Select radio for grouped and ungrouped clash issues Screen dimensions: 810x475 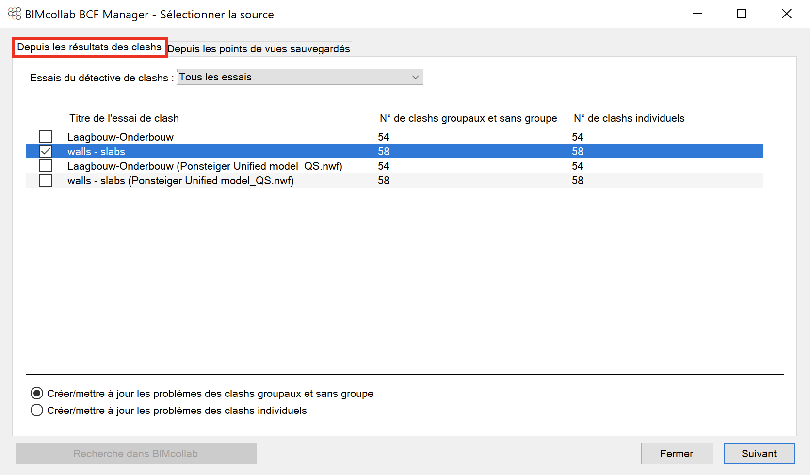[x=37, y=393]
